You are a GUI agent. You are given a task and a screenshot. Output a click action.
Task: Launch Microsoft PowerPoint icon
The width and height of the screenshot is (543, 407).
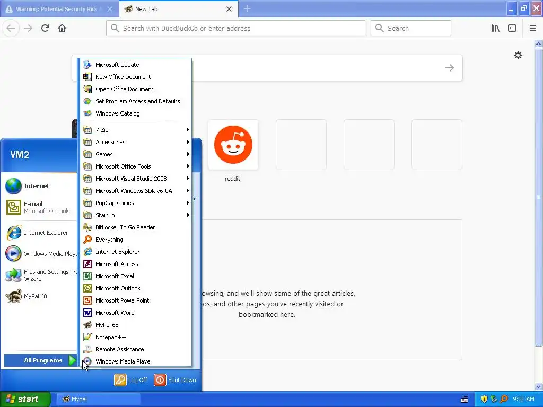tap(87, 300)
